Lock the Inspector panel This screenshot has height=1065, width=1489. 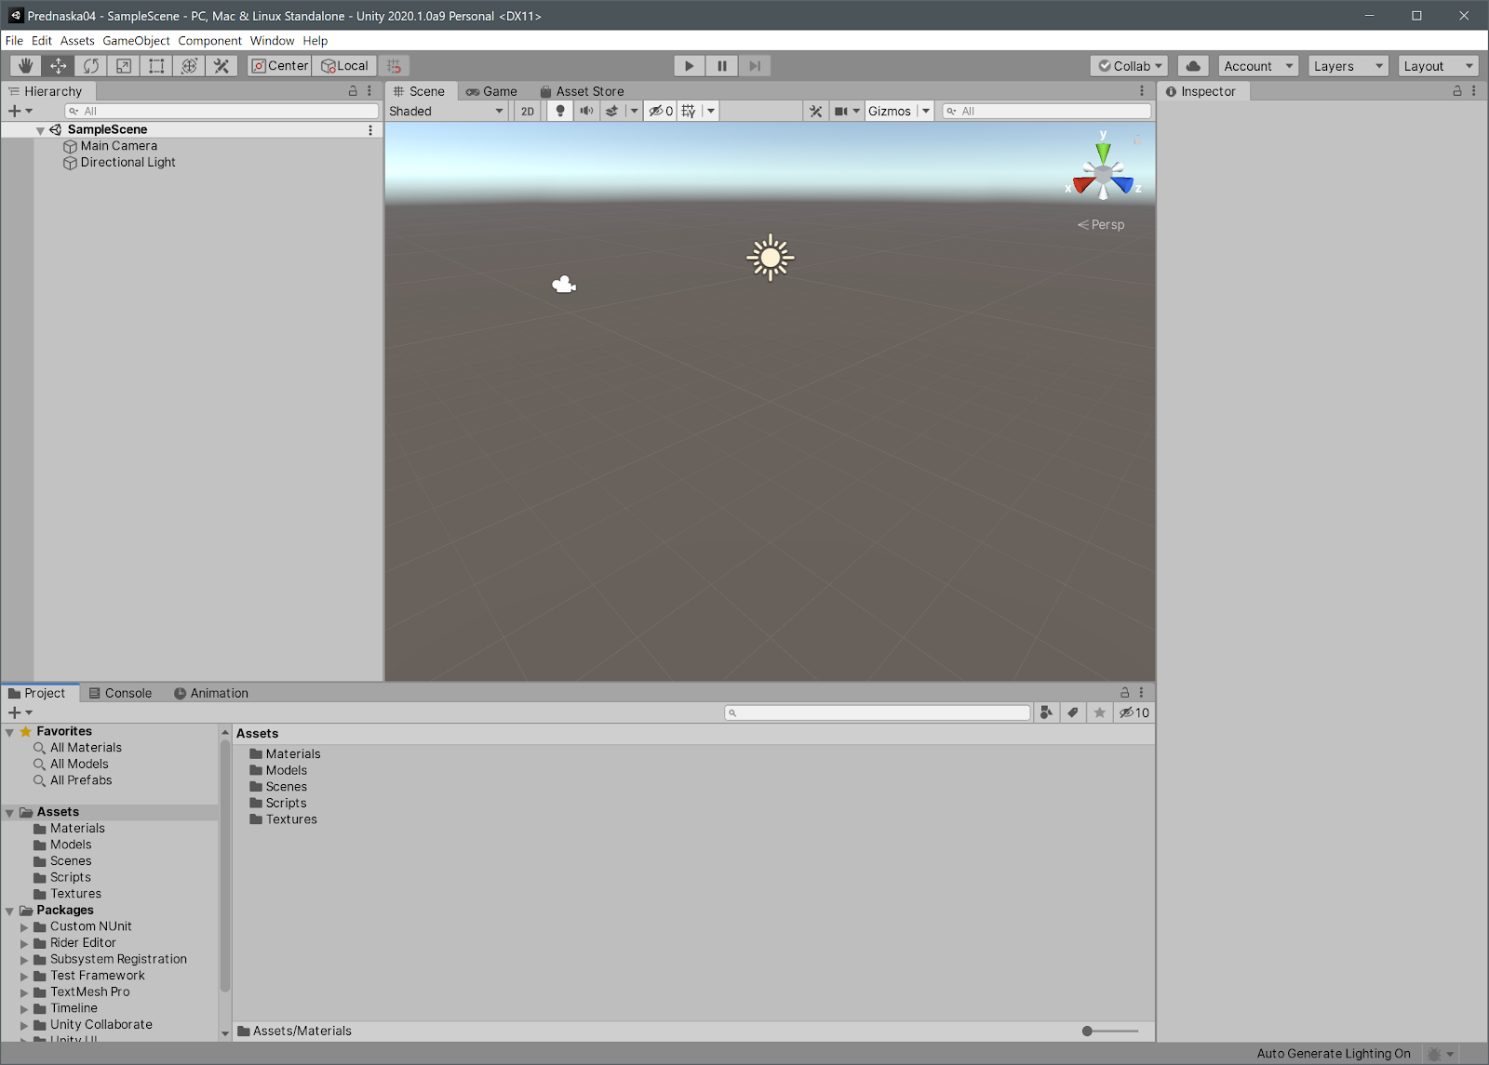pyautogui.click(x=1457, y=91)
